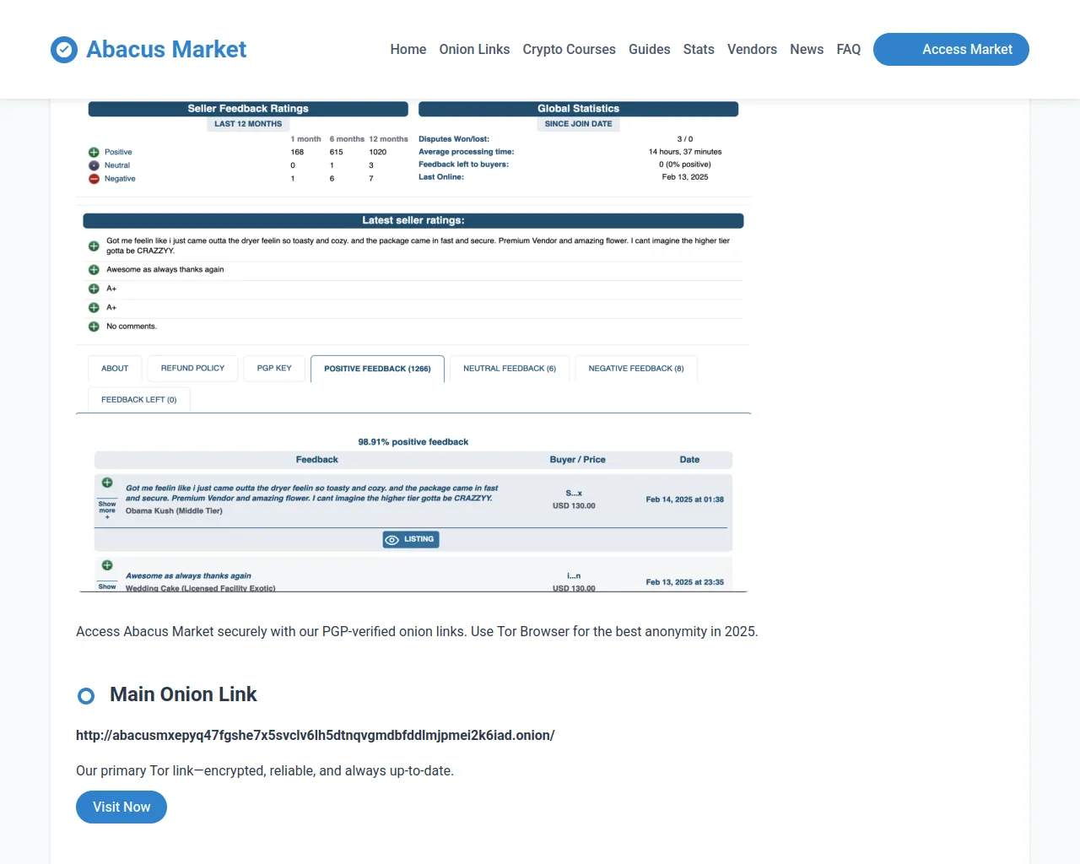Select the PGP KEY tab
This screenshot has height=864, width=1080.
274,369
